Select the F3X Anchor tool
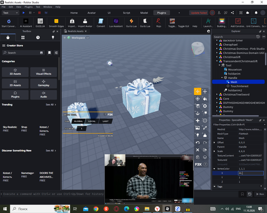267x213 pixels. tap(198, 113)
